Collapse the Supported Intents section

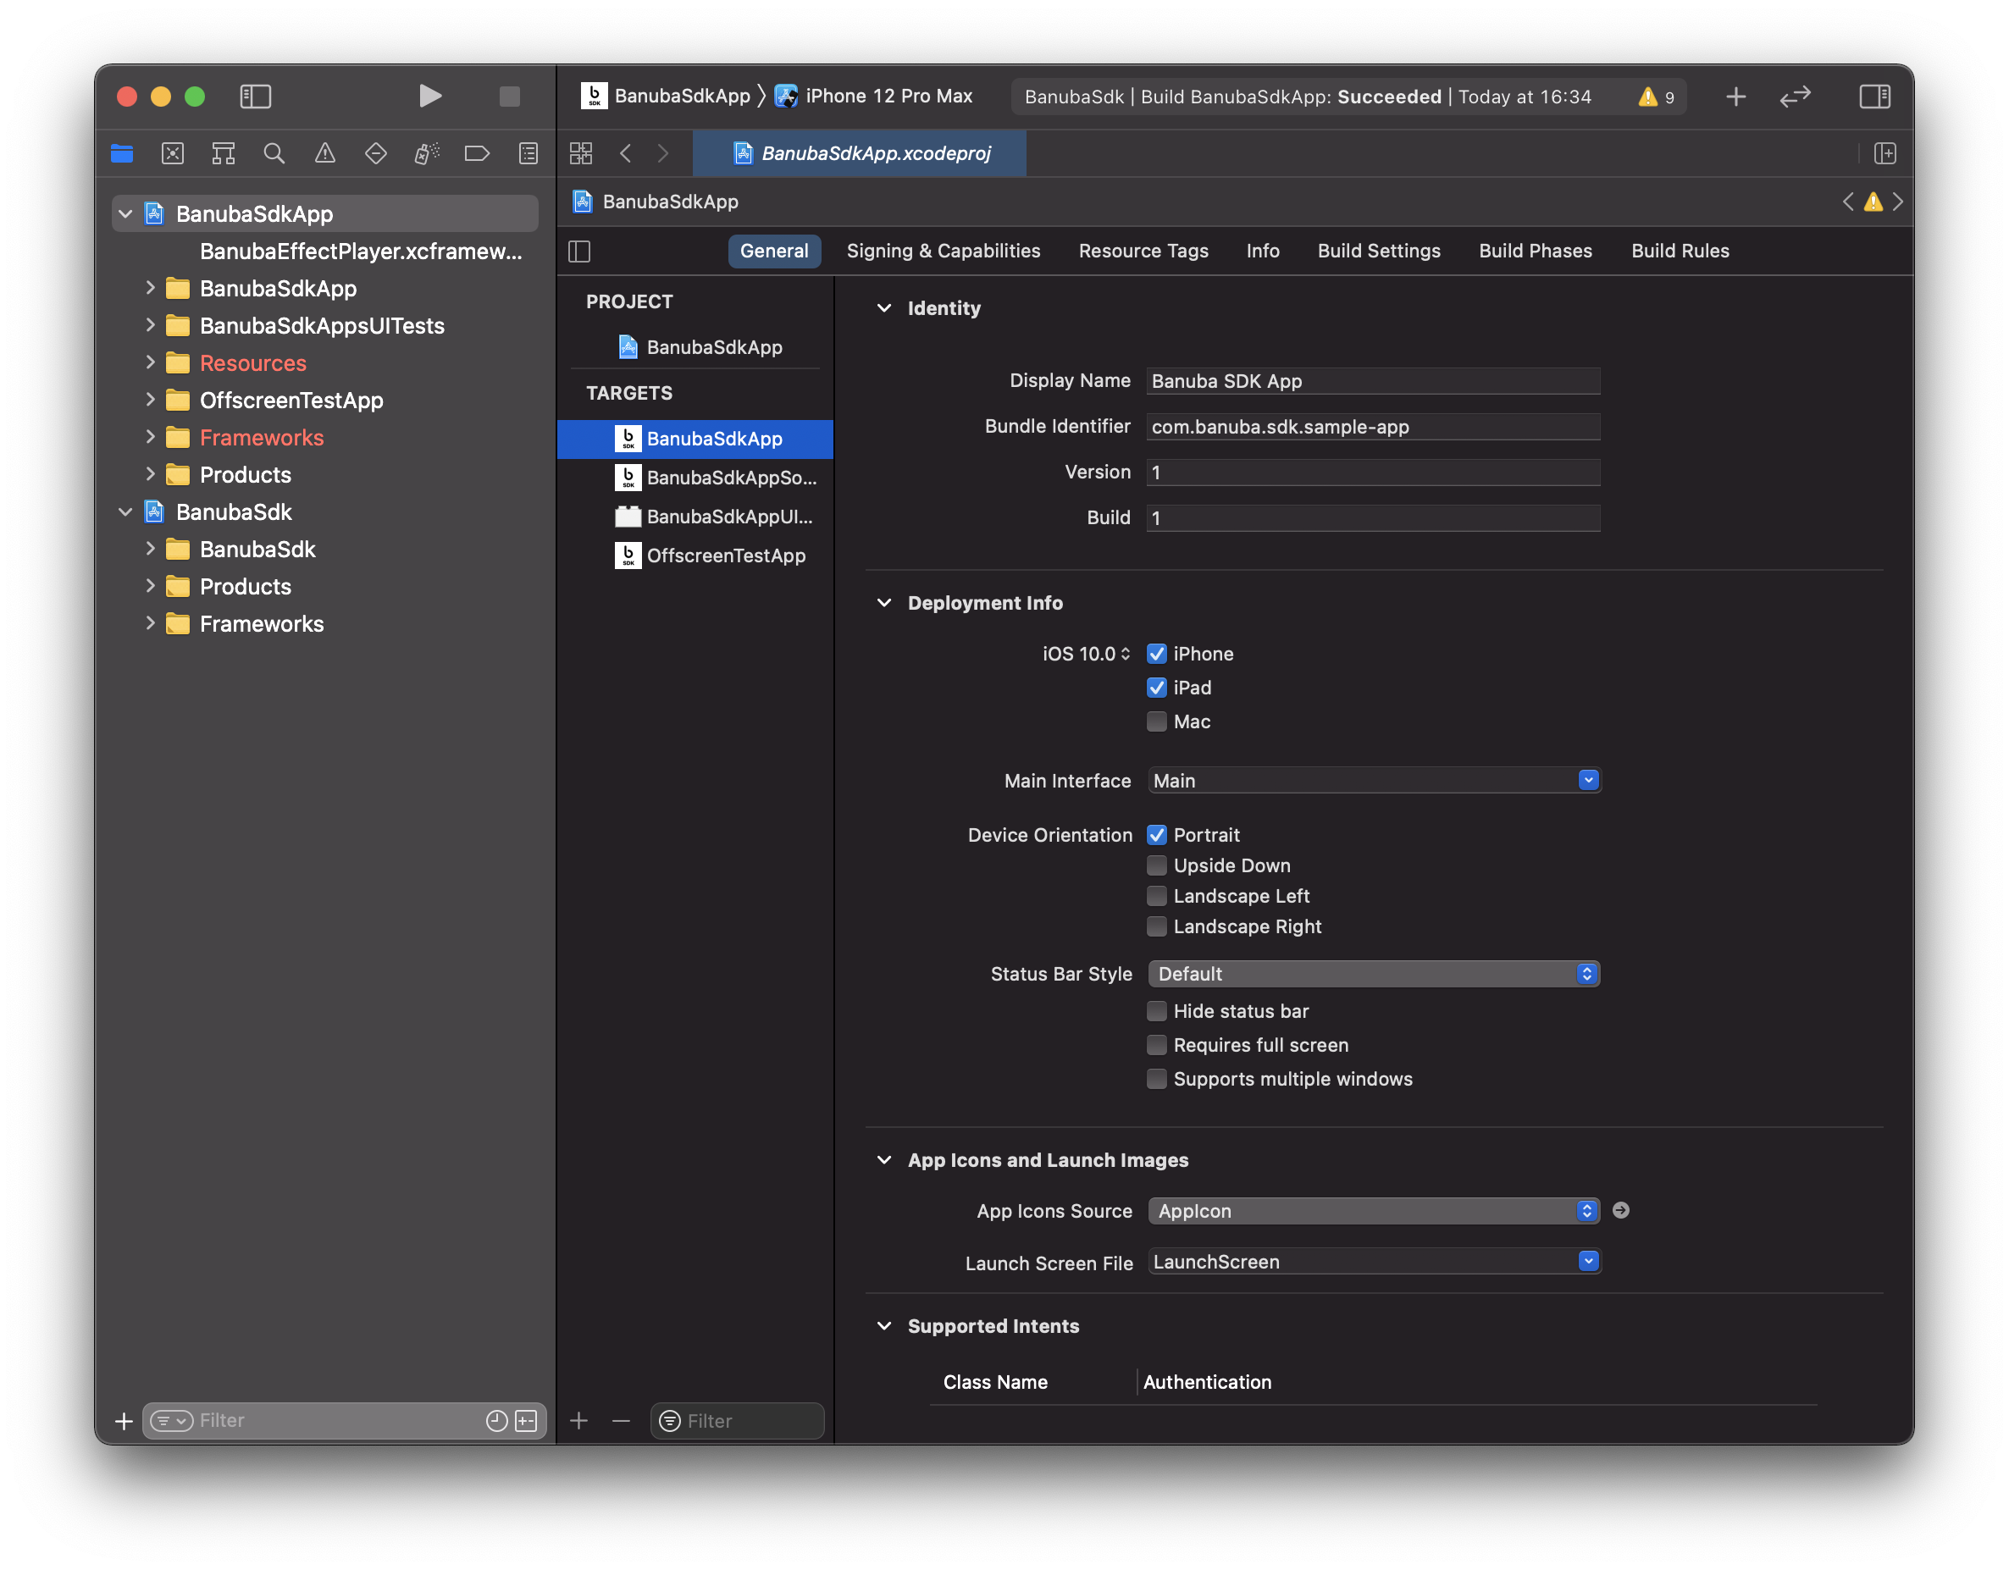[884, 1325]
